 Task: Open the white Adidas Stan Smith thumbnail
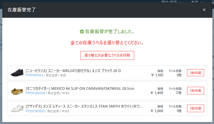pos(17,109)
